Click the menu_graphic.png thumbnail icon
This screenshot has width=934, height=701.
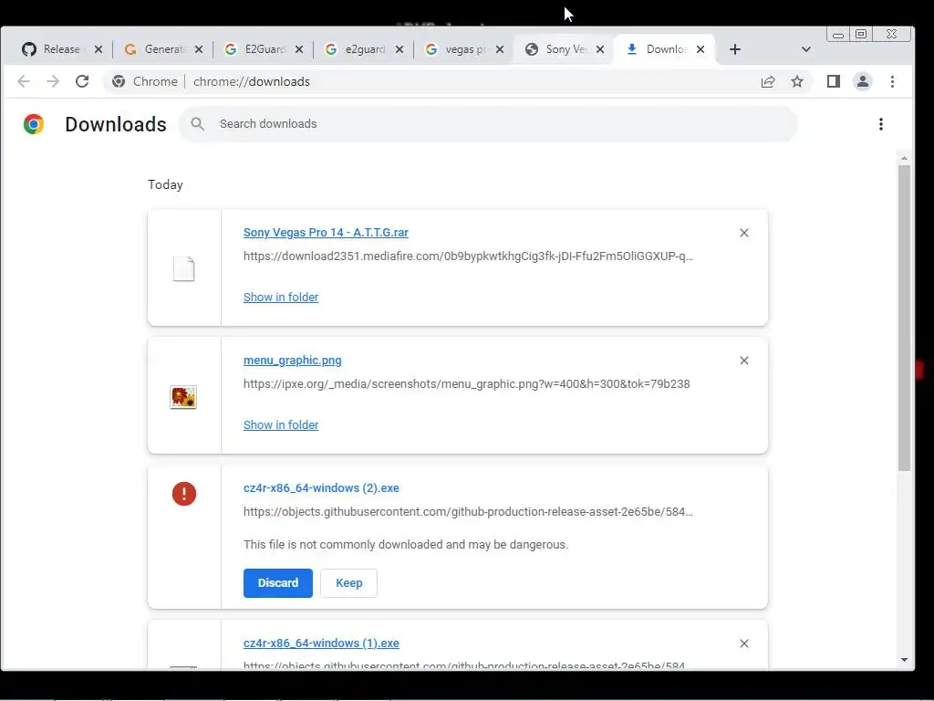(183, 398)
